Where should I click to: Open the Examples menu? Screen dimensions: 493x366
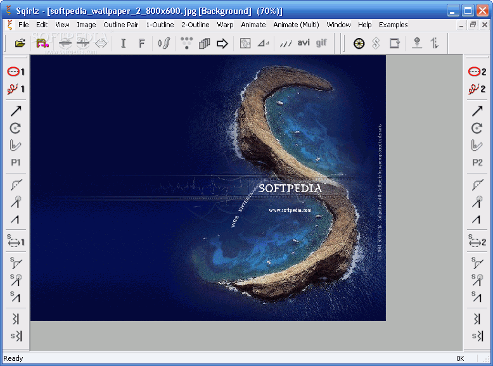click(394, 25)
